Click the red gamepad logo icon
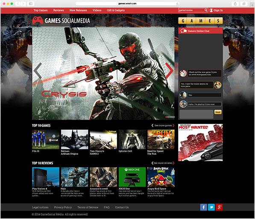The image size is (255, 219). (x=38, y=21)
